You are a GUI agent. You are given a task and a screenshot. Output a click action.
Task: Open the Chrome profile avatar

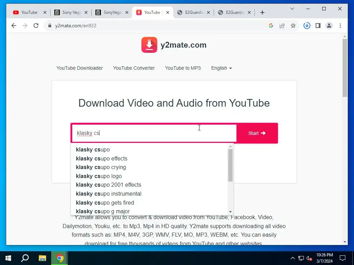[329, 26]
